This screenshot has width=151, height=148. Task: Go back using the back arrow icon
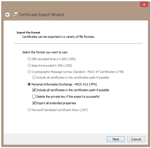7,15
